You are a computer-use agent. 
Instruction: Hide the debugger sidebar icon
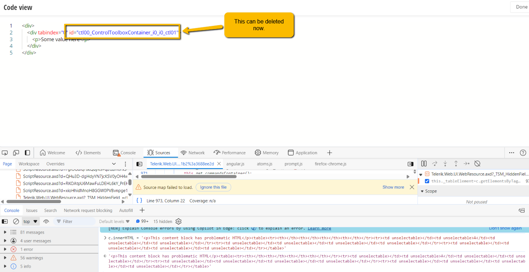[410, 164]
